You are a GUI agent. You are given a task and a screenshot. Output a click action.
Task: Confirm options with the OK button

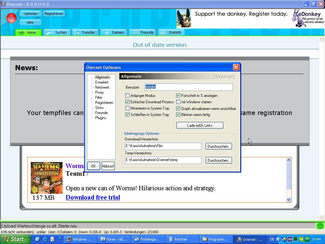(x=94, y=166)
